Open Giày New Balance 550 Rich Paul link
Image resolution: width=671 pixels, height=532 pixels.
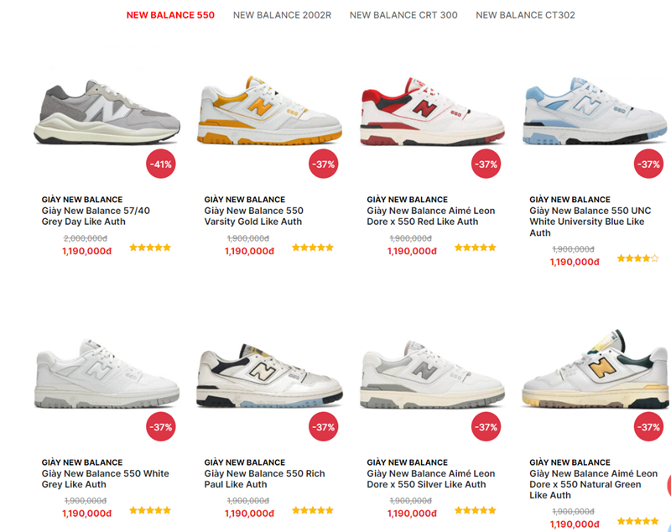(264, 479)
